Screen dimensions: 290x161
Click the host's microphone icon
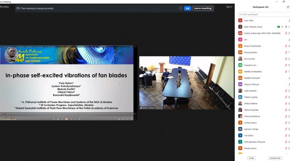(x=286, y=27)
